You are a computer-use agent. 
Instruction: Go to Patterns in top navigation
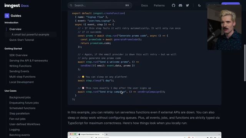[159, 5]
